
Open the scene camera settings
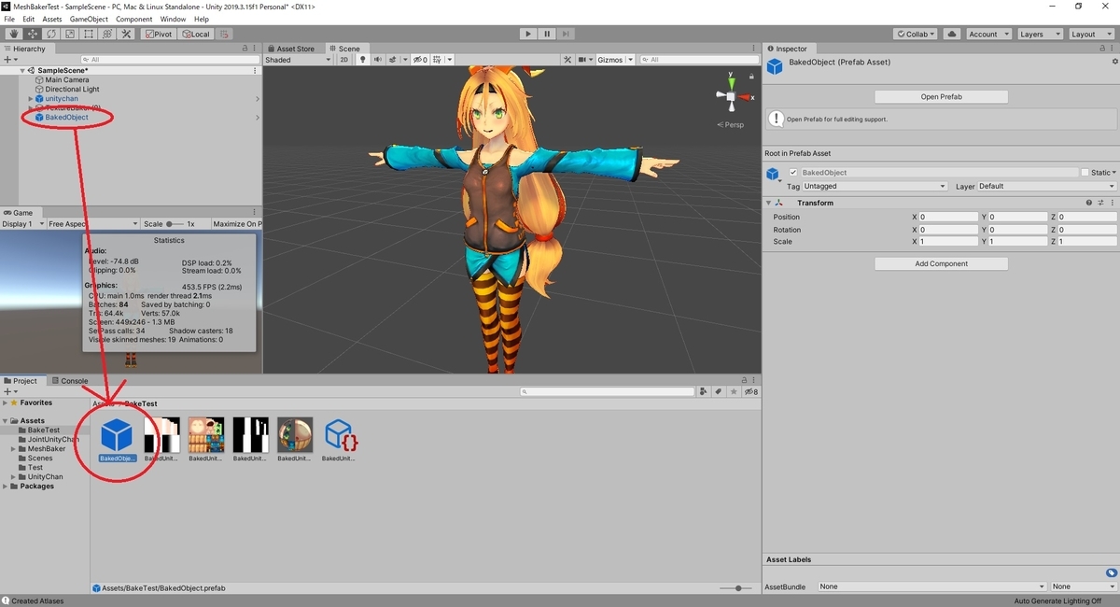point(585,60)
